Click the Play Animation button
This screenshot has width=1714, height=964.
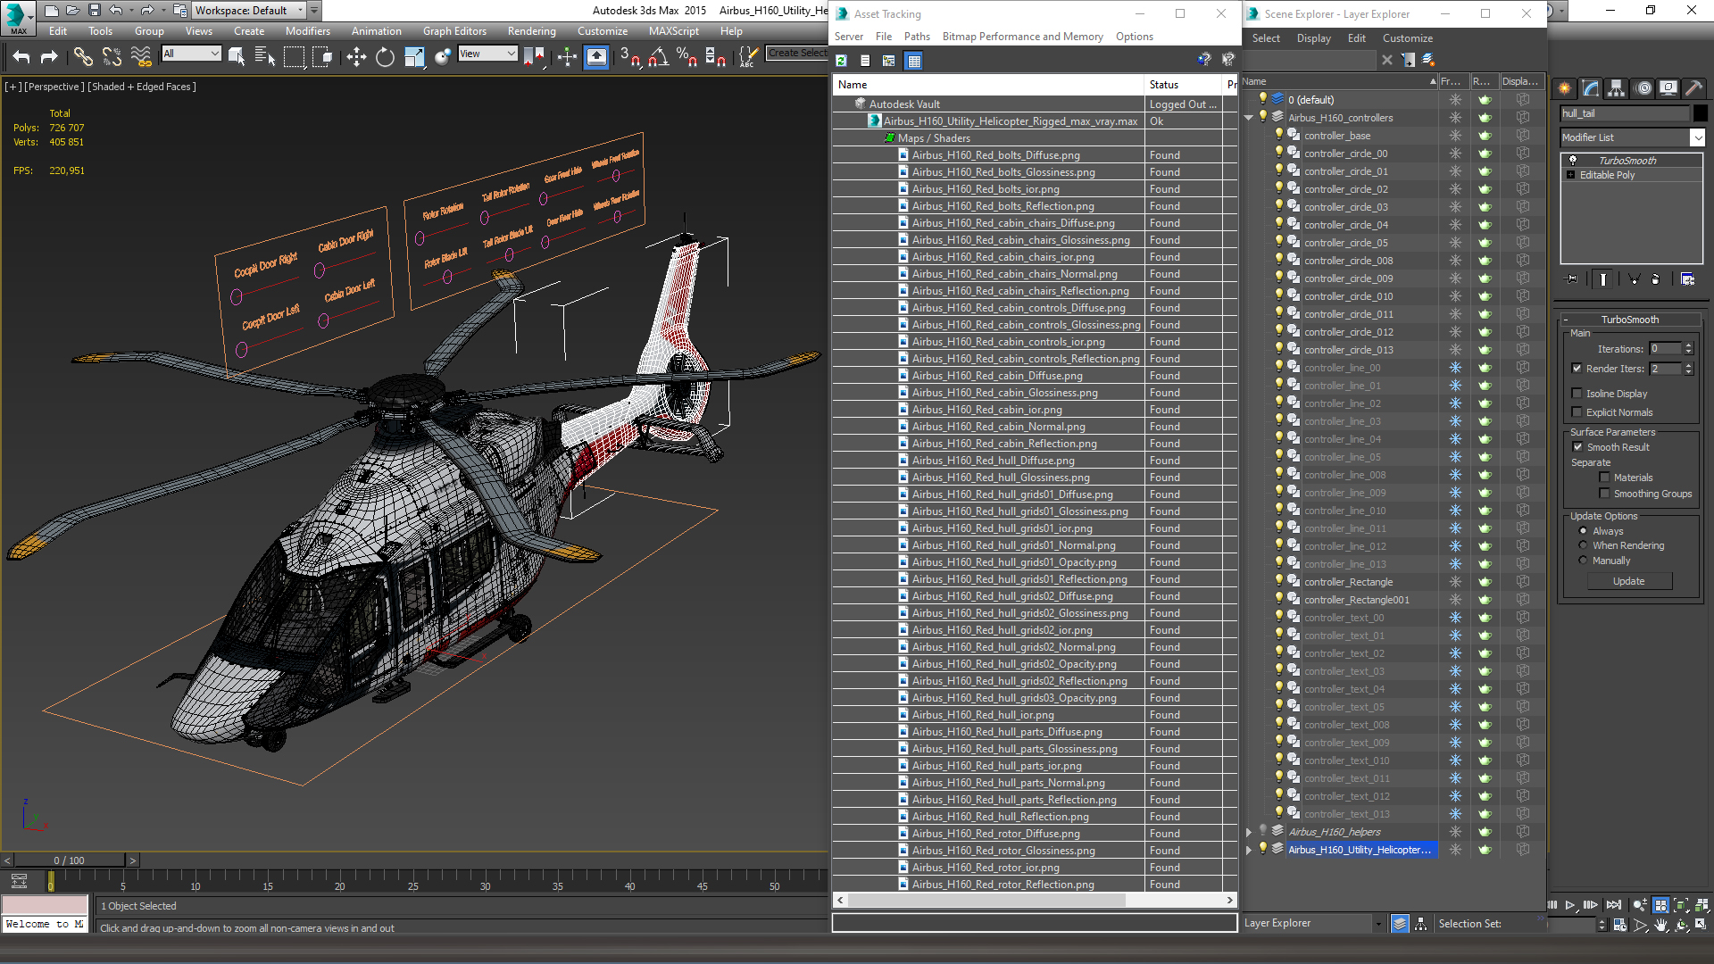click(x=1570, y=905)
